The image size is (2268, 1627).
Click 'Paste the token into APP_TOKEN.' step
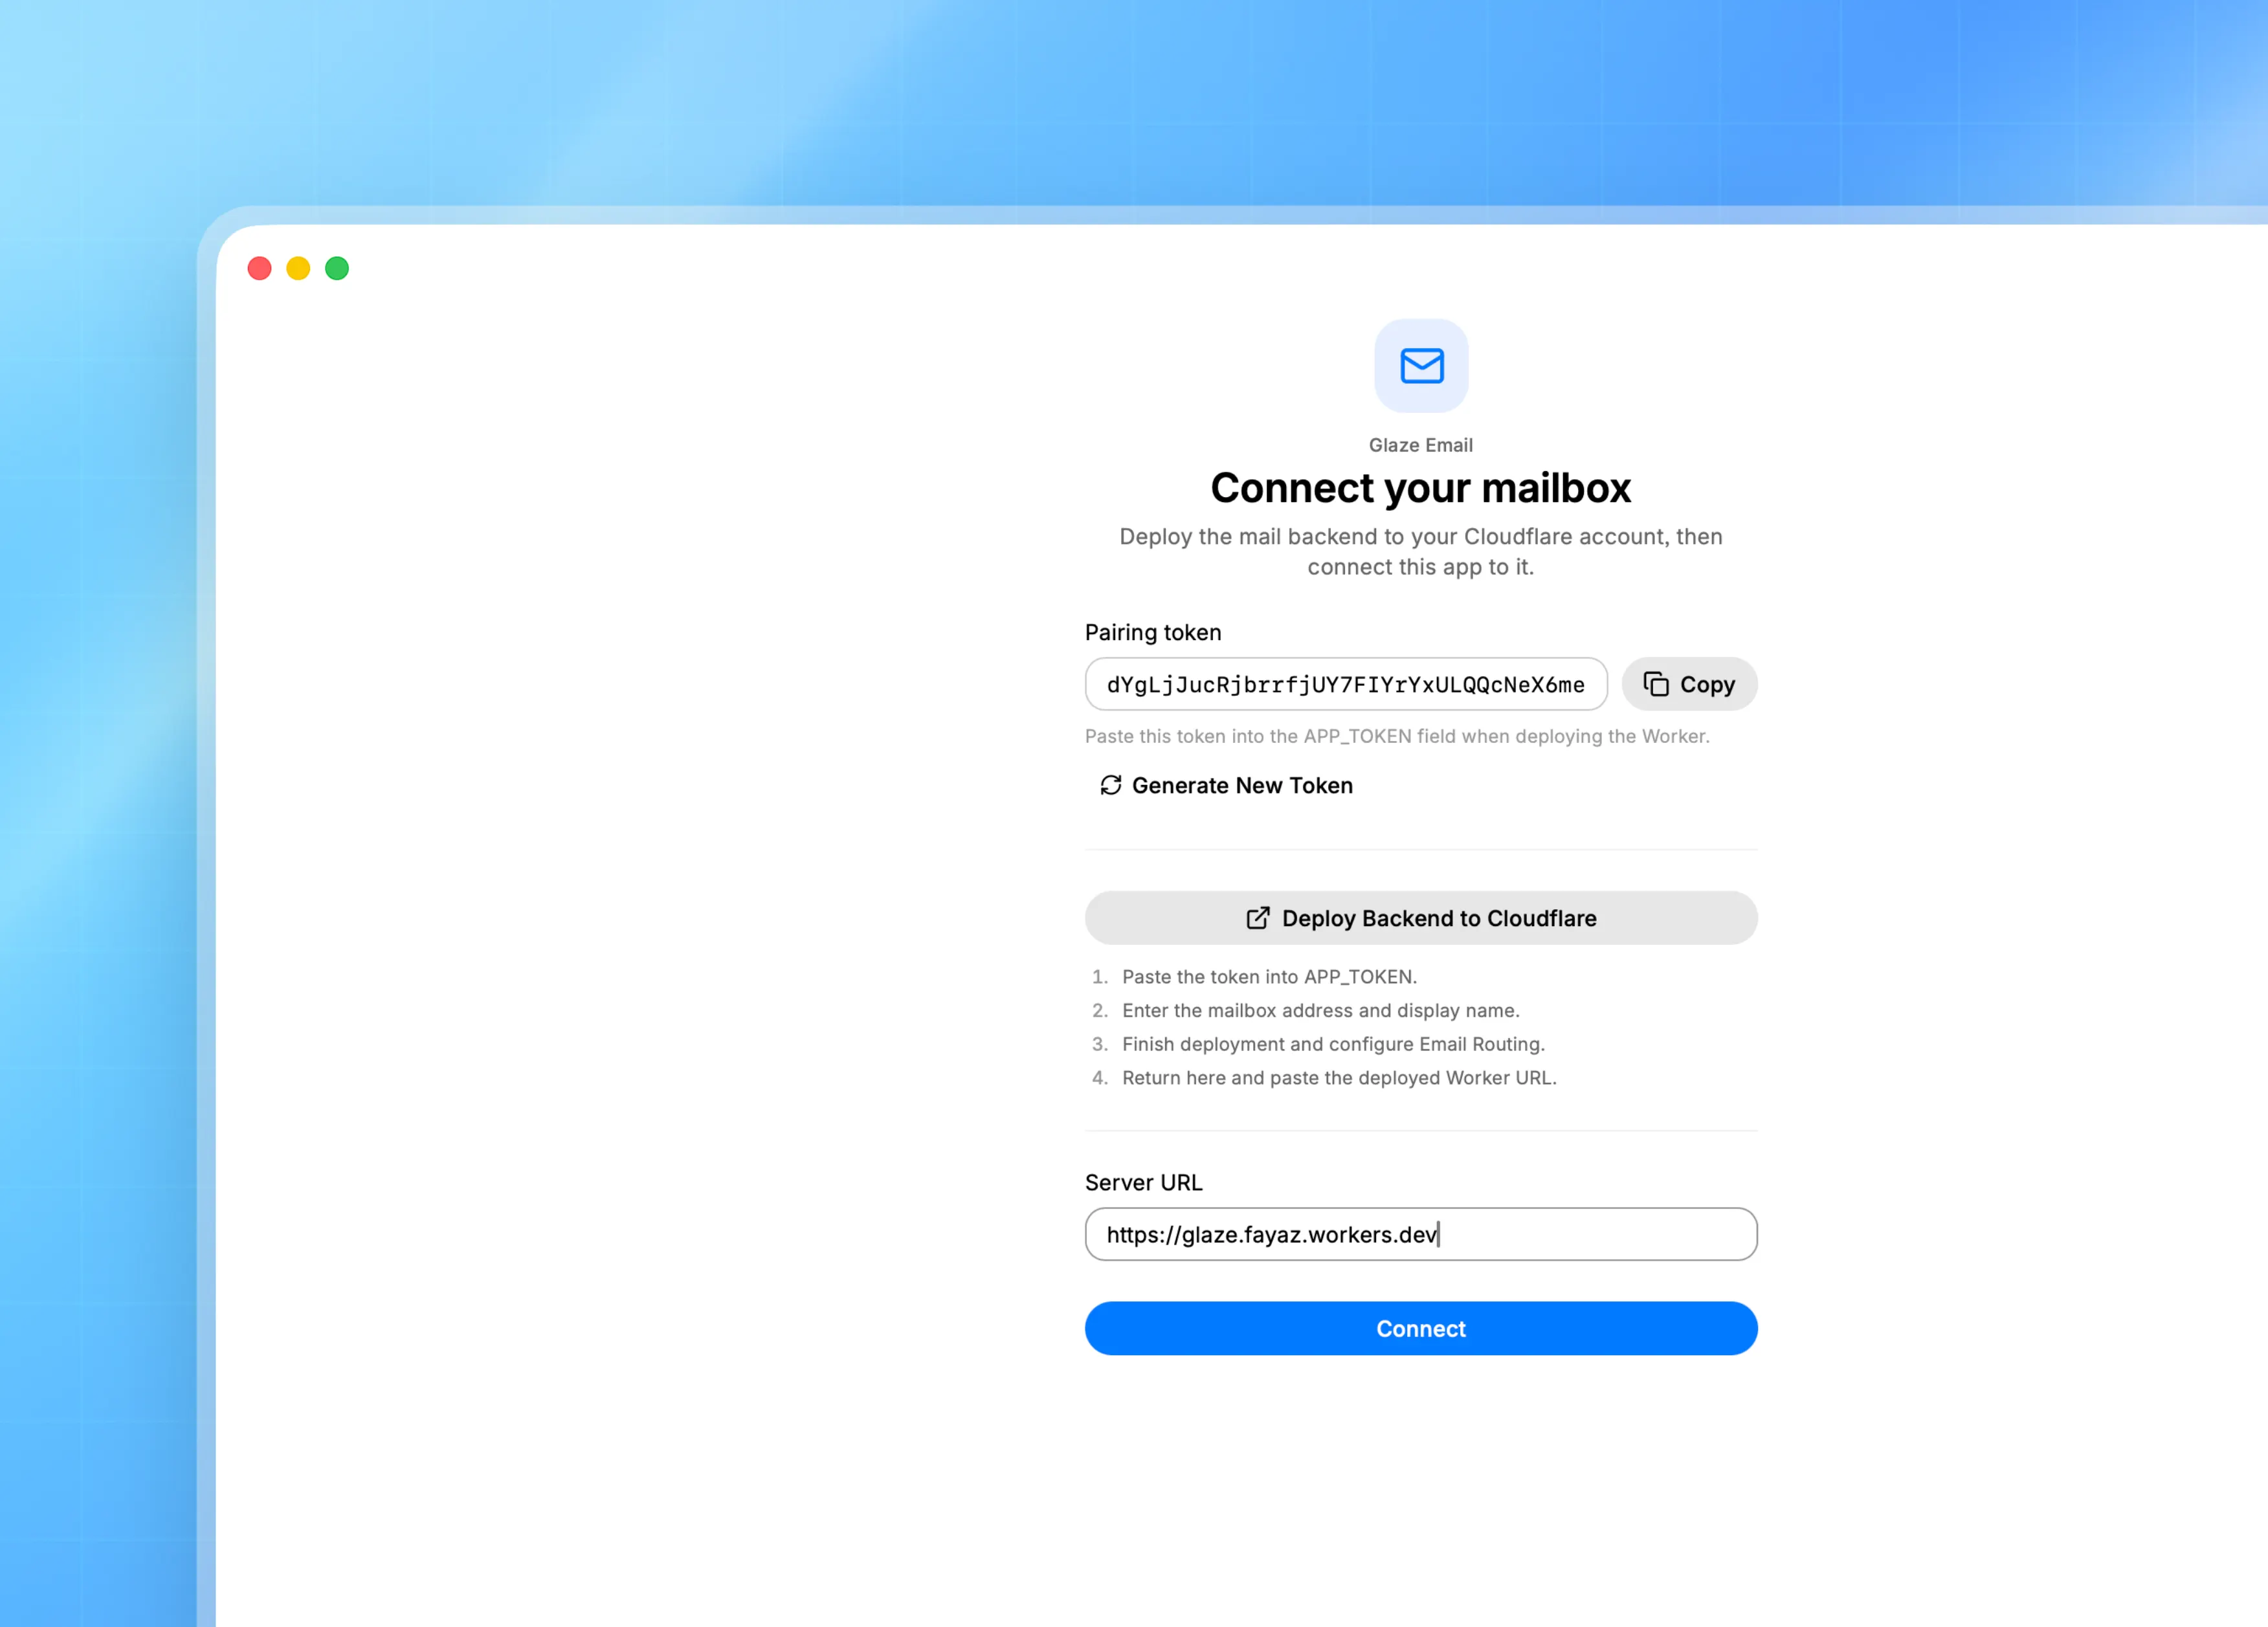tap(1269, 976)
